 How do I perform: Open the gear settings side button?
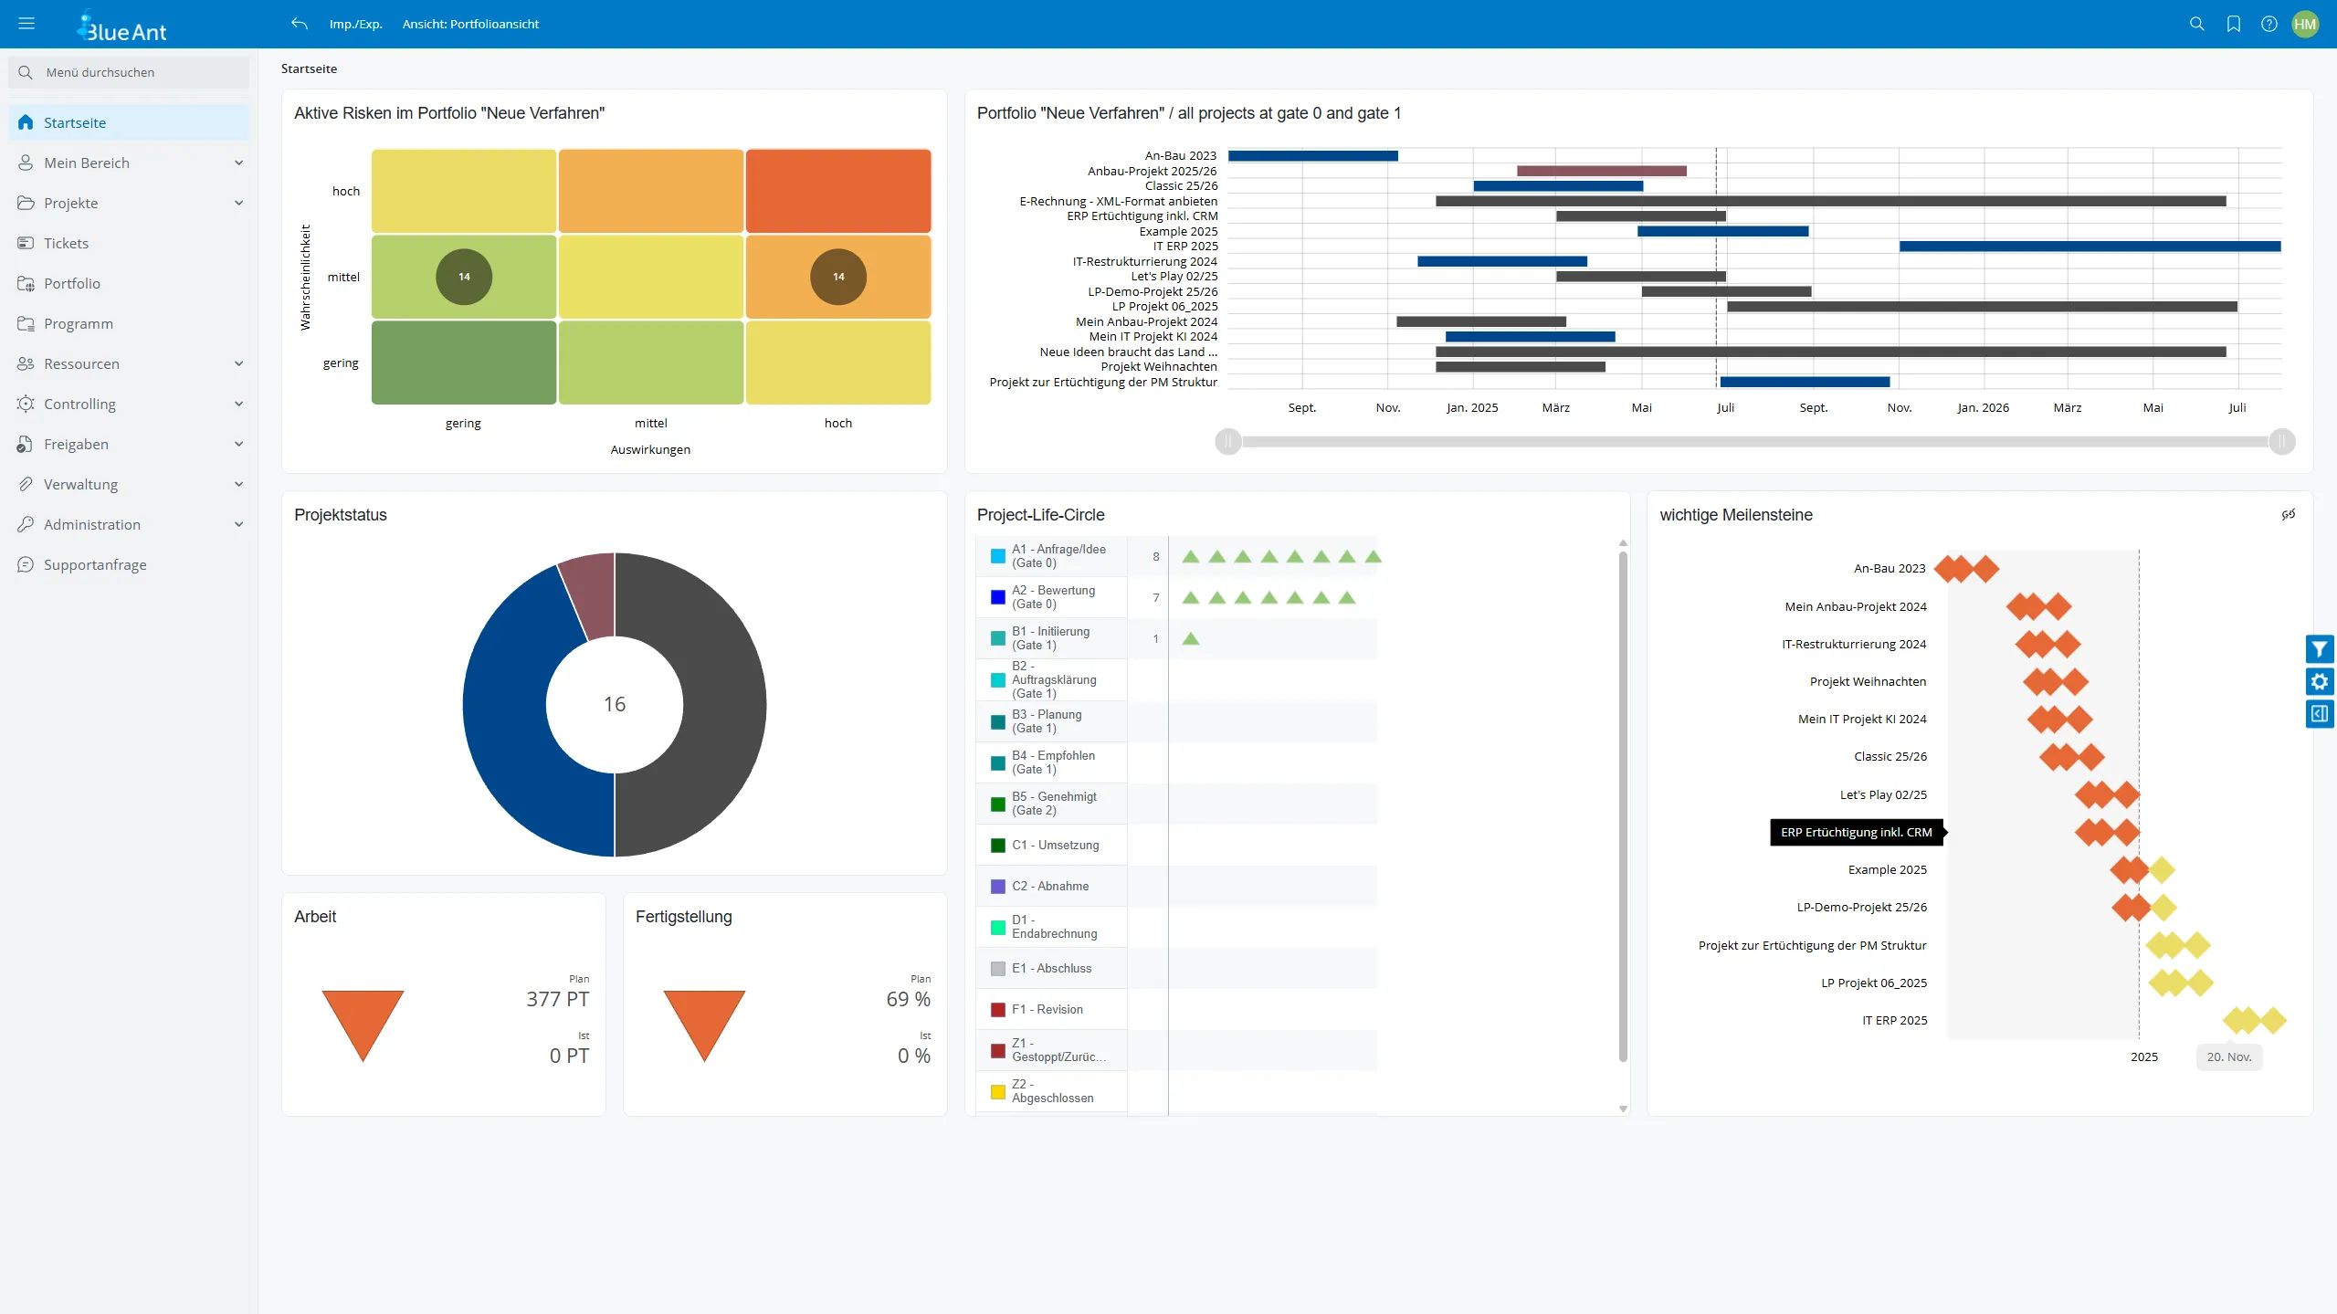point(2319,681)
